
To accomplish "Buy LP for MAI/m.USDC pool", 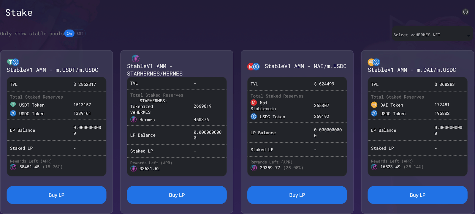I will click(x=297, y=195).
